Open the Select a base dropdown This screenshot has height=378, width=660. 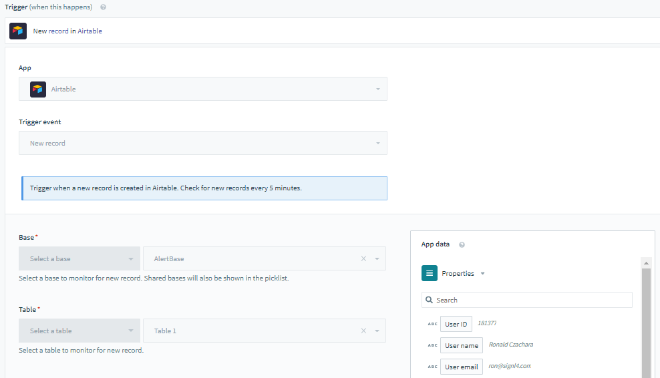pyautogui.click(x=79, y=258)
